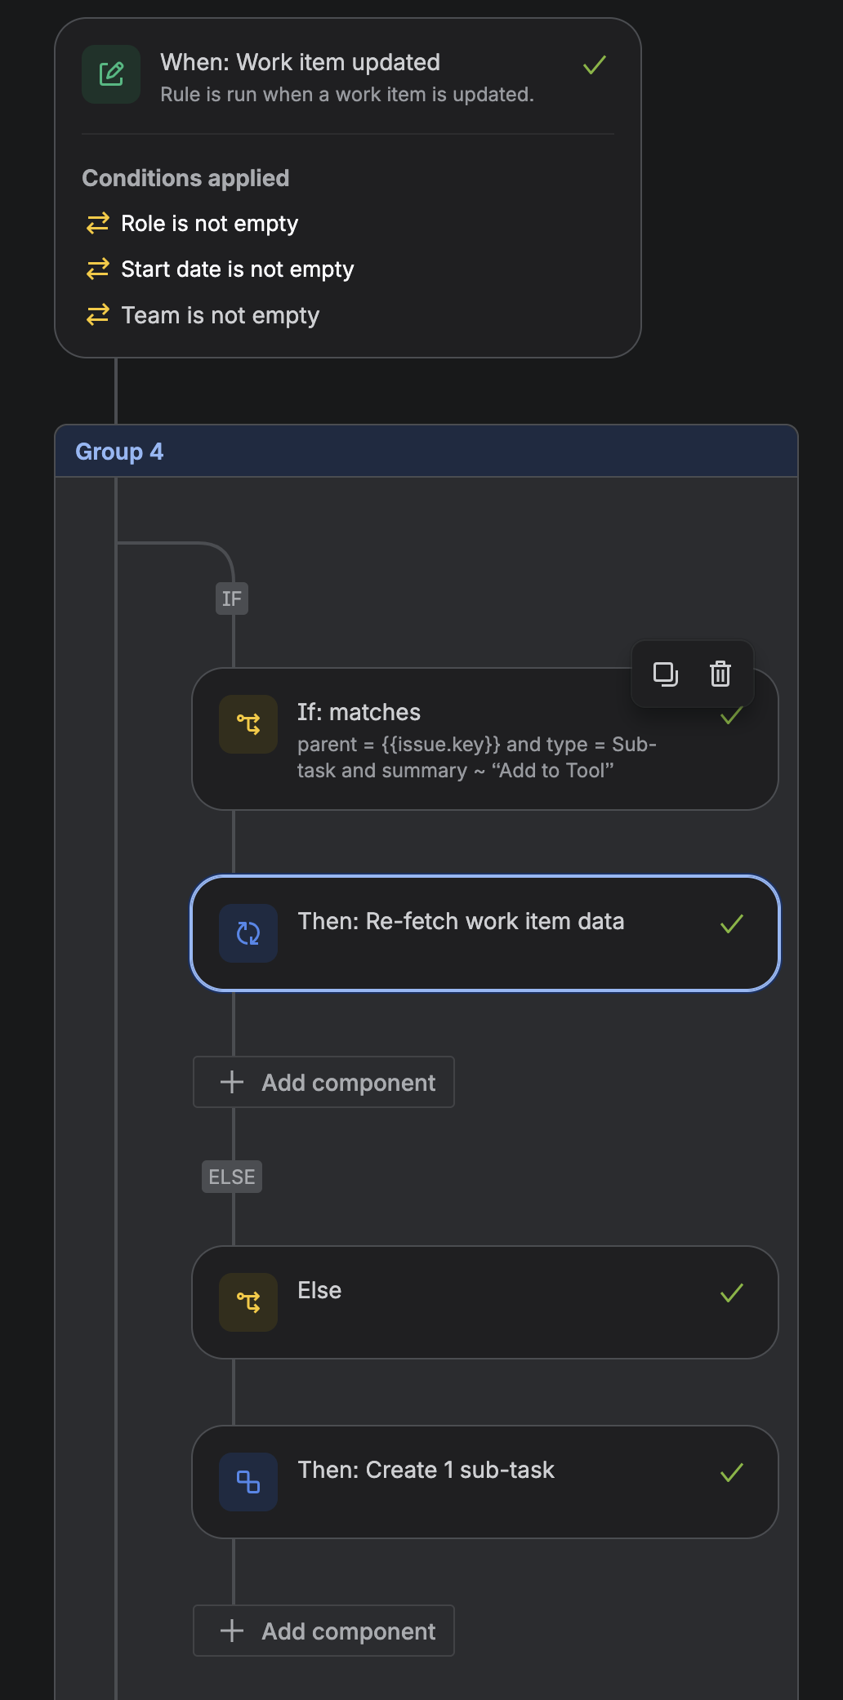
Task: Click the blue re-fetch refresh icon
Action: 248,933
